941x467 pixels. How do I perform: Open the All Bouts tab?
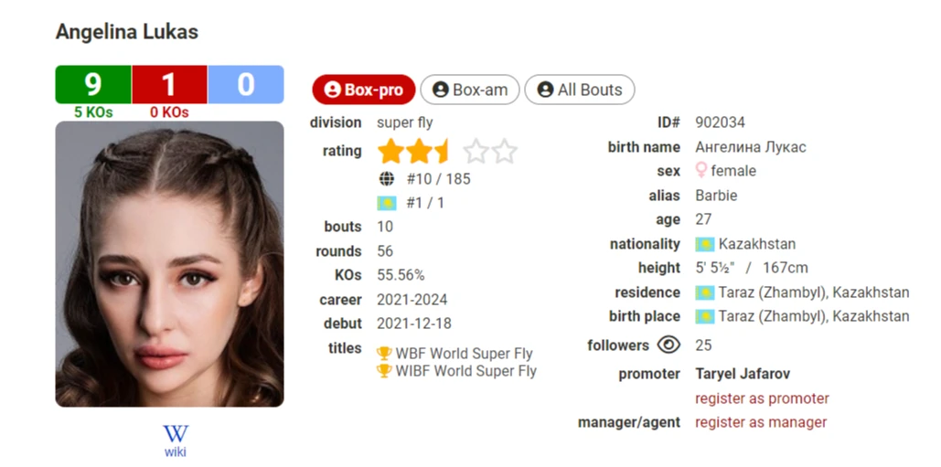coord(579,90)
